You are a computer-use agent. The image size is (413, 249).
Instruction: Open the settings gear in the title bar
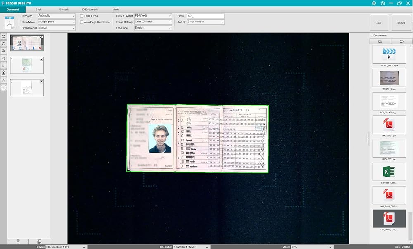(x=383, y=3)
